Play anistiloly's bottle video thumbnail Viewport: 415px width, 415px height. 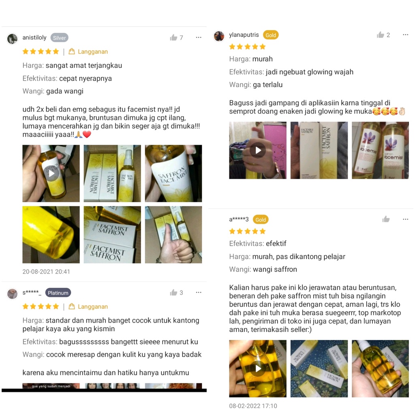click(x=51, y=173)
